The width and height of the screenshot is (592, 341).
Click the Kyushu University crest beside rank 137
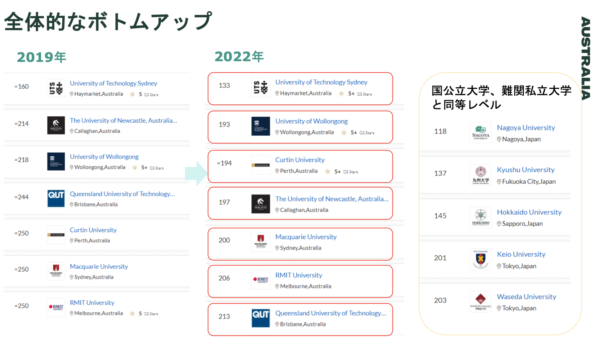pyautogui.click(x=480, y=175)
